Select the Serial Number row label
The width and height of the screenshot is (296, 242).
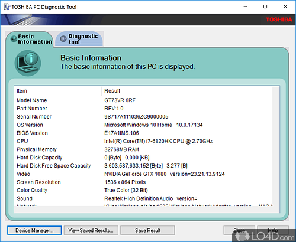[x=34, y=117]
